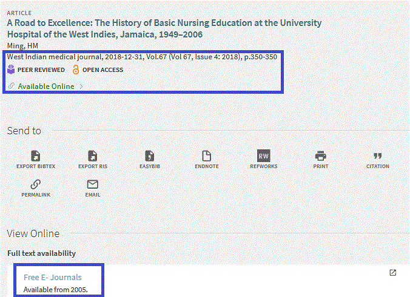Print this record
This screenshot has height=297, width=410.
coord(321,160)
